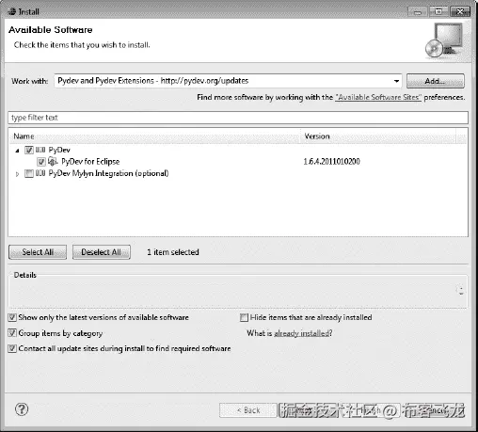Collapse the PyDev tree node
Image resolution: width=478 pixels, height=432 pixels.
coord(17,151)
